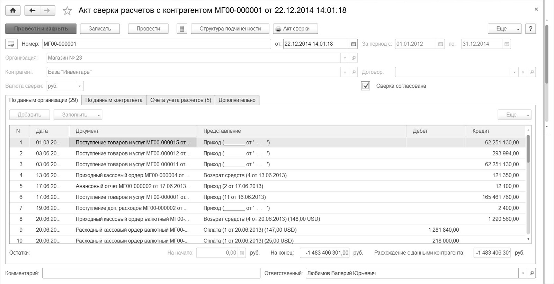Open the Дополнительно tab
The width and height of the screenshot is (554, 284).
(237, 100)
